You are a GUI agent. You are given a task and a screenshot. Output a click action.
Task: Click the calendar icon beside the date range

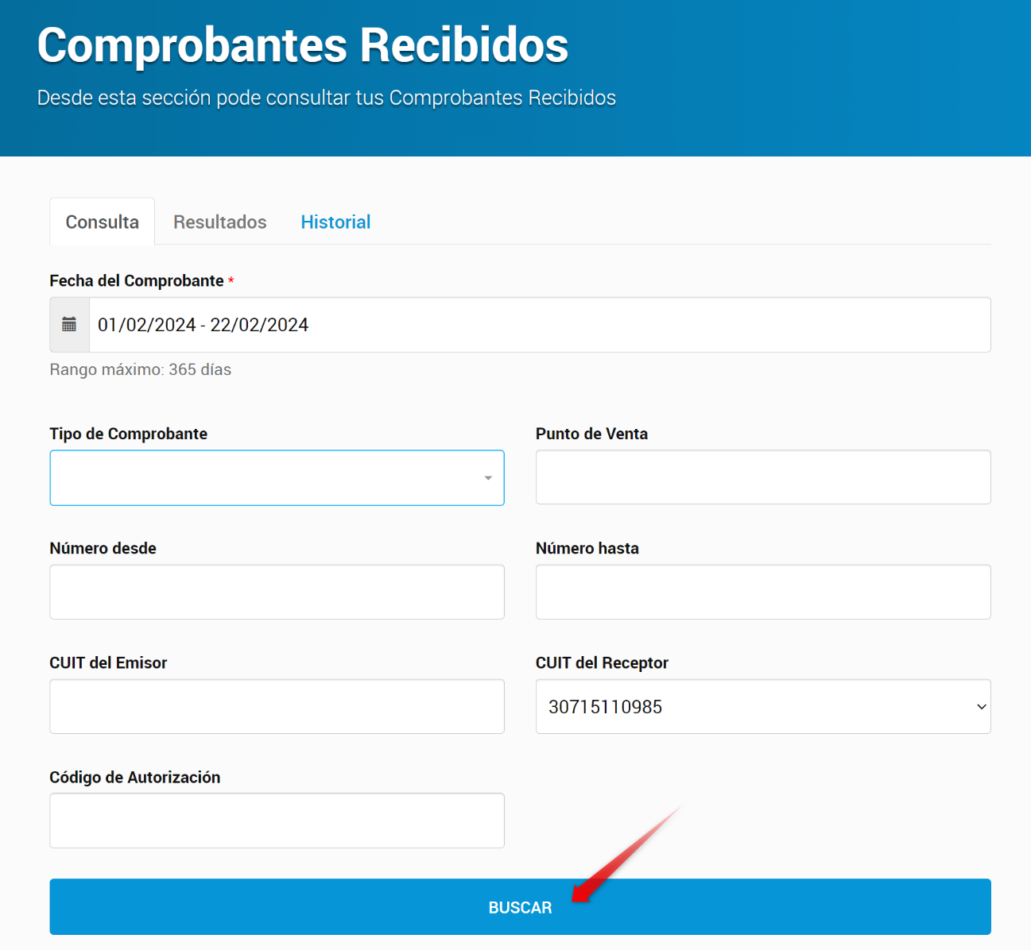click(69, 325)
